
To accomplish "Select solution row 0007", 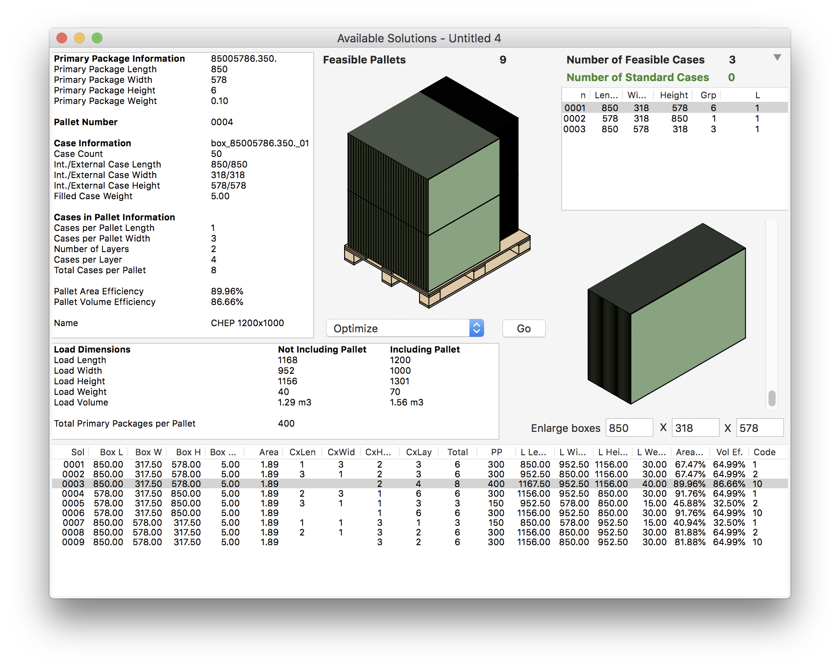I will tap(420, 523).
